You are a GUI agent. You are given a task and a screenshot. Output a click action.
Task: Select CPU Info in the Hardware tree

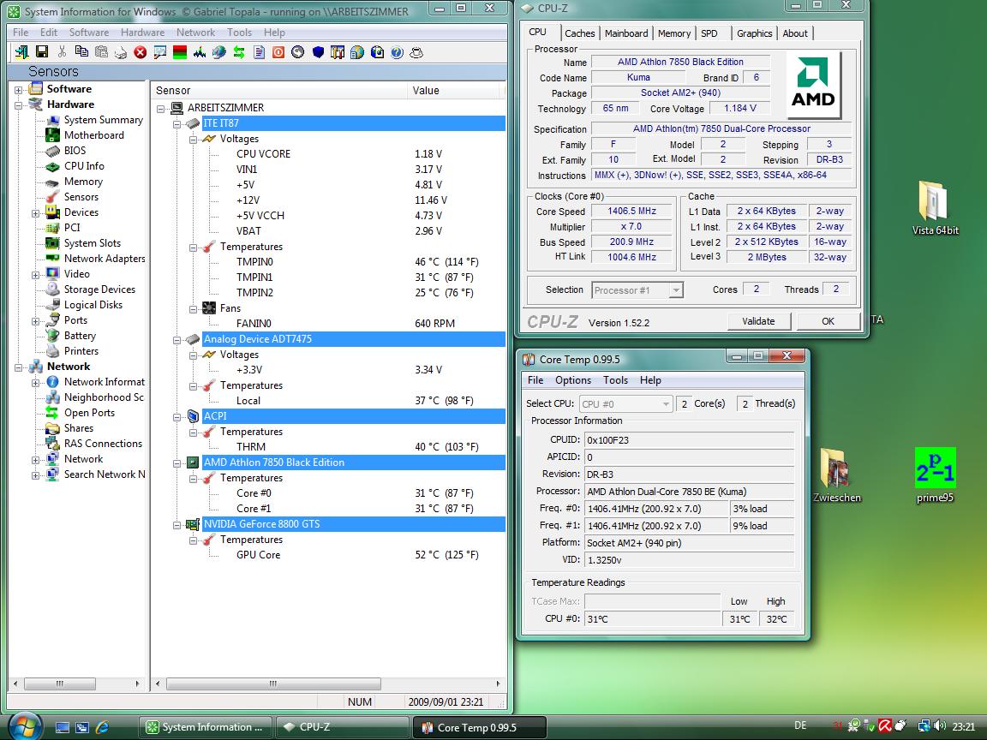coord(84,166)
